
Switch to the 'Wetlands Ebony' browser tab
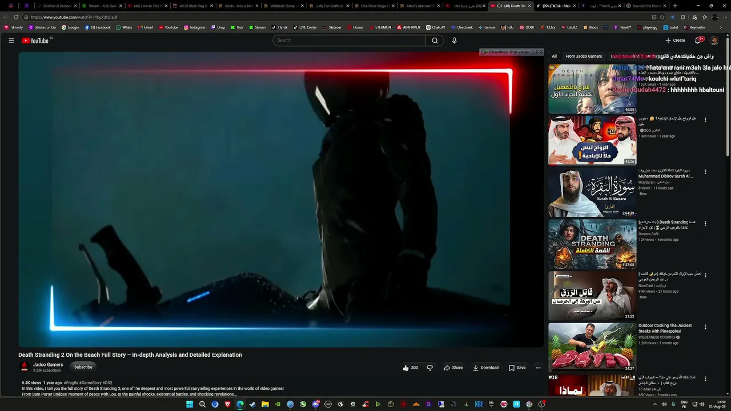[x=284, y=6]
